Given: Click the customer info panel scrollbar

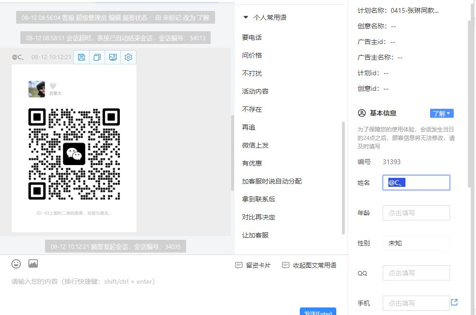Looking at the screenshot, I should click(x=469, y=103).
